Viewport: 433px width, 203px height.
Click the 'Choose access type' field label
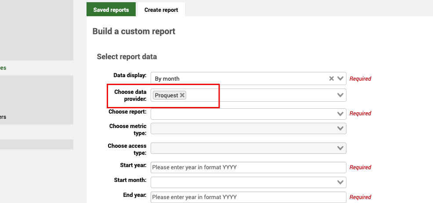point(127,149)
